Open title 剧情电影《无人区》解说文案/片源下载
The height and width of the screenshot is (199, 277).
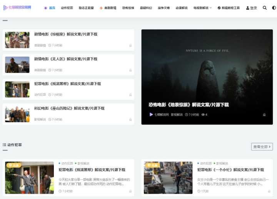coord(66,59)
